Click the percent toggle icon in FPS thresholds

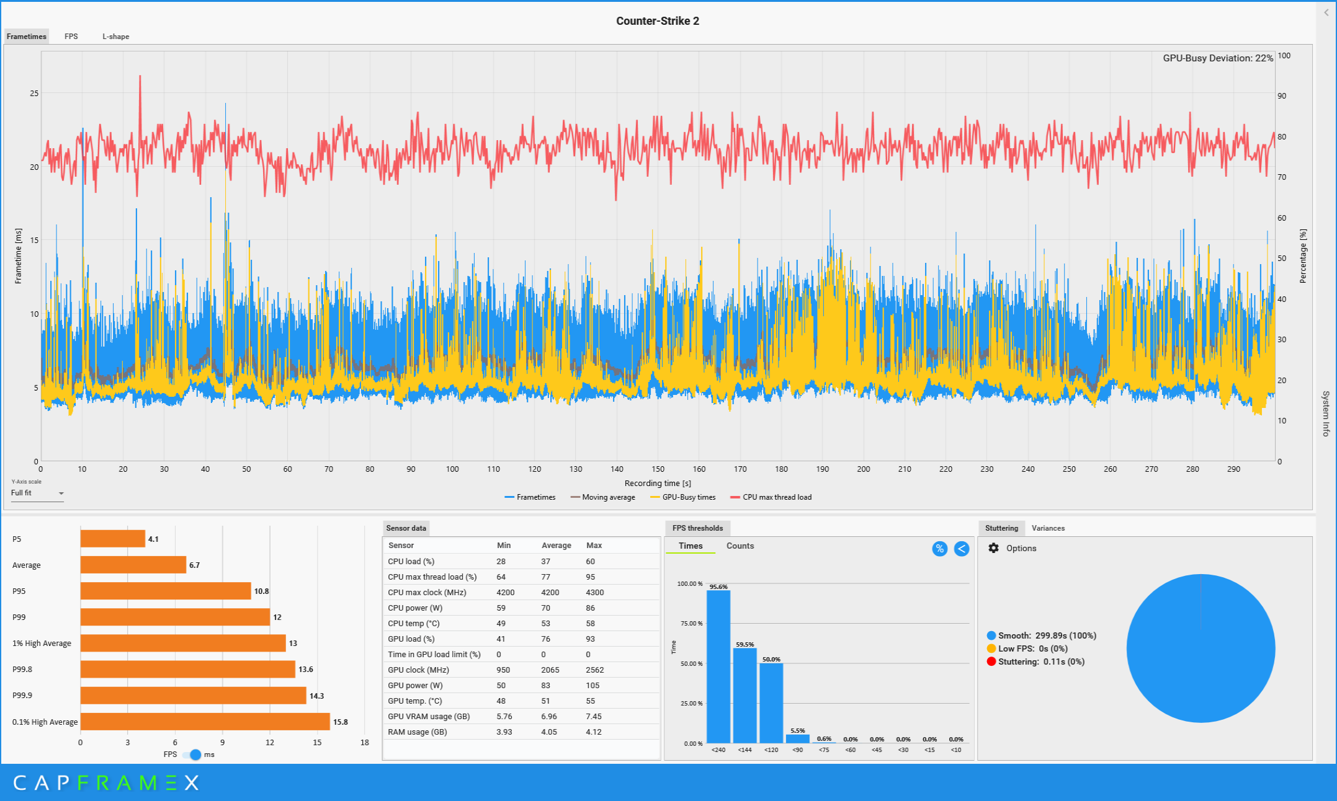(x=939, y=549)
